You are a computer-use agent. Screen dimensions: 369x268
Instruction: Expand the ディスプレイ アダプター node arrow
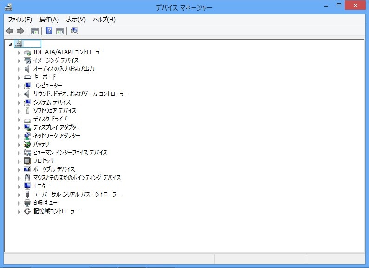(19, 127)
